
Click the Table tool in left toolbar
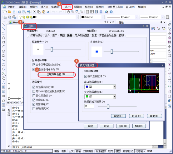(3, 105)
